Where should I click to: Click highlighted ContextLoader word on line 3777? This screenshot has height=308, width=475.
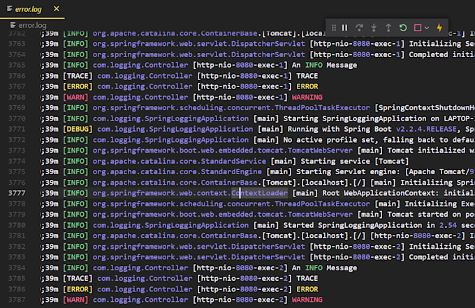tap(259, 193)
